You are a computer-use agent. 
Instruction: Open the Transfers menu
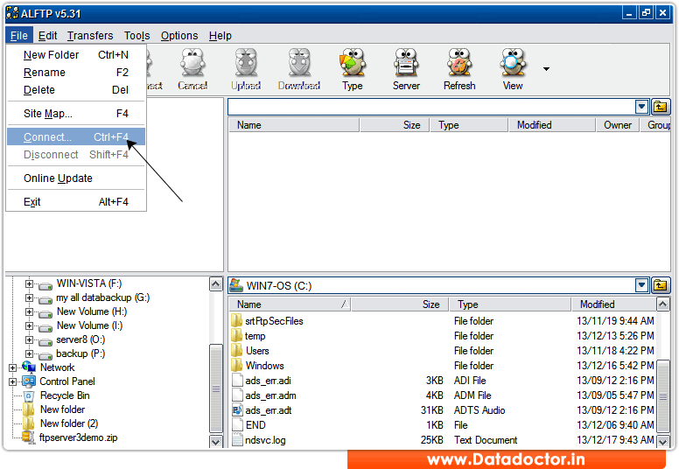(x=90, y=36)
